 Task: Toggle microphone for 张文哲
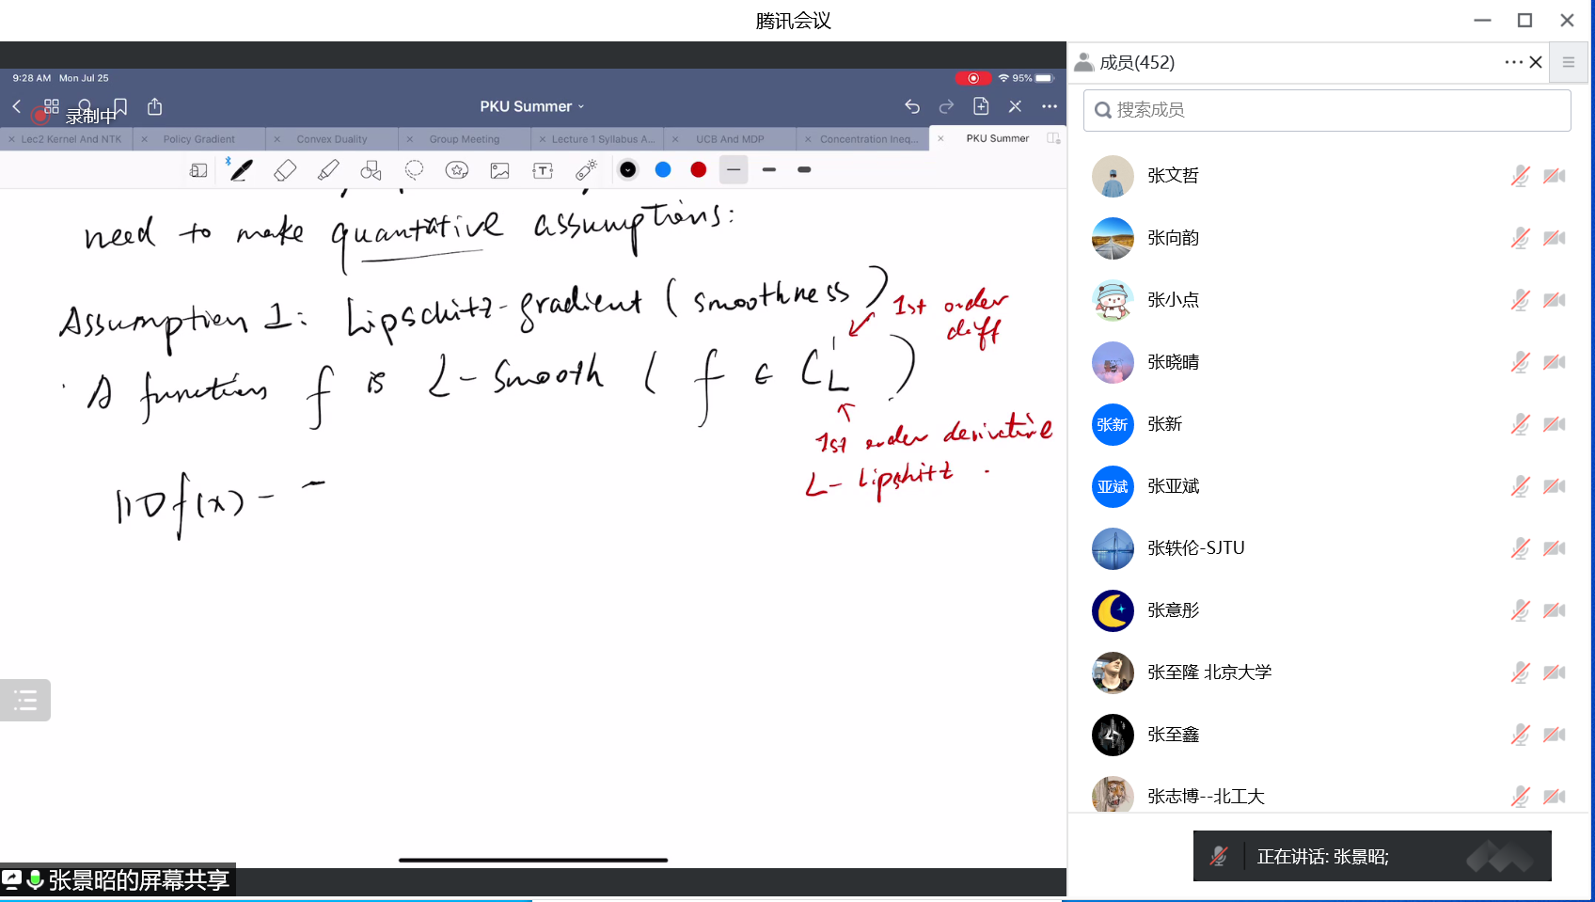[x=1520, y=176]
